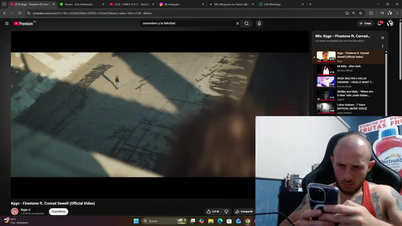The width and height of the screenshot is (402, 226).
Task: View site information in address bar
Action: point(29,13)
